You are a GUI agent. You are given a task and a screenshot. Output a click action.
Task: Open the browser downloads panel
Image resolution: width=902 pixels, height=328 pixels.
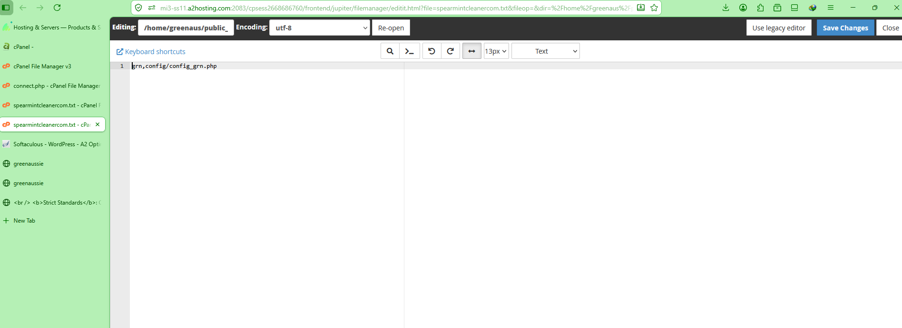[726, 8]
